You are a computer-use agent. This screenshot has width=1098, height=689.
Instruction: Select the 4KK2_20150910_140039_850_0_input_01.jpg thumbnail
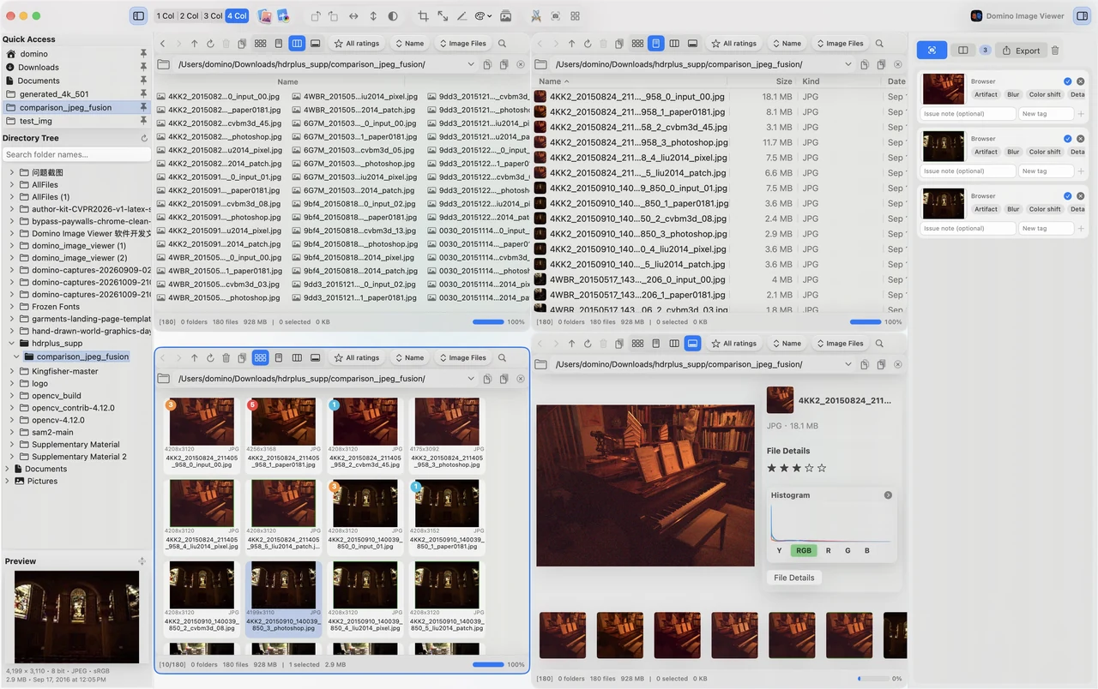click(x=366, y=515)
